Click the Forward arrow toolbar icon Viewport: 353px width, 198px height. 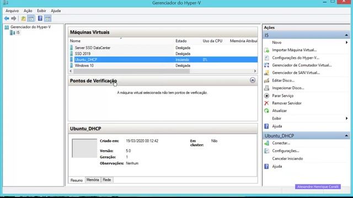click(14, 18)
